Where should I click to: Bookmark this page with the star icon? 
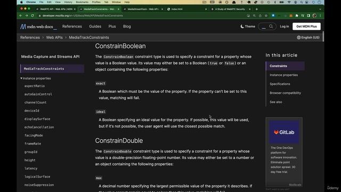point(266,15)
